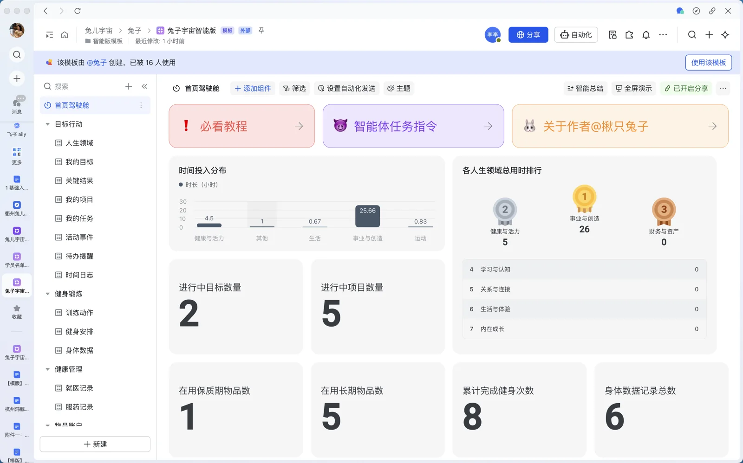Open the 自动化 automation button
This screenshot has width=743, height=463.
[x=576, y=35]
